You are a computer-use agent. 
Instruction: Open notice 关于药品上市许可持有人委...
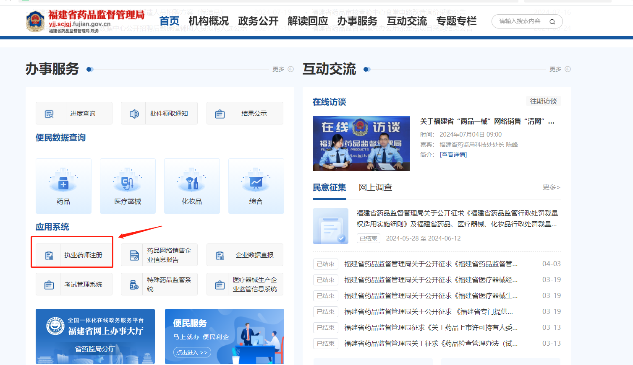[431, 328]
